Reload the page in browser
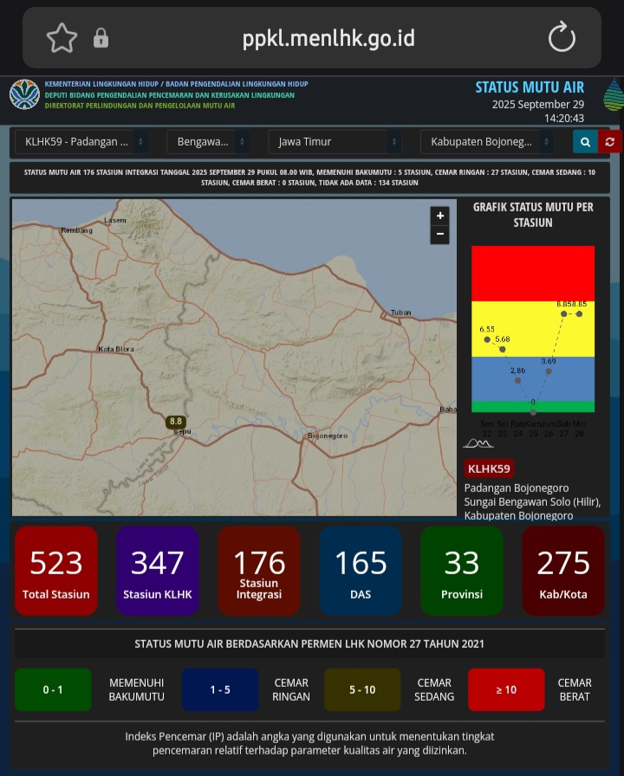Screen dimensions: 624x776 coord(562,38)
